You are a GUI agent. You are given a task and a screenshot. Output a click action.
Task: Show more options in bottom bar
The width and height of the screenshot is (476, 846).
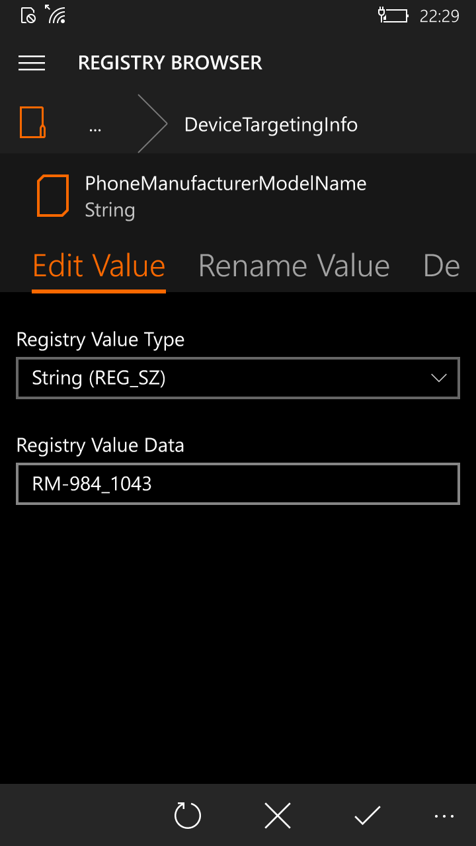pos(444,816)
